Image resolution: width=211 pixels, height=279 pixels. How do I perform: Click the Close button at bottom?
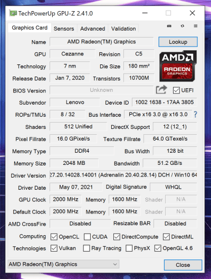point(183,265)
